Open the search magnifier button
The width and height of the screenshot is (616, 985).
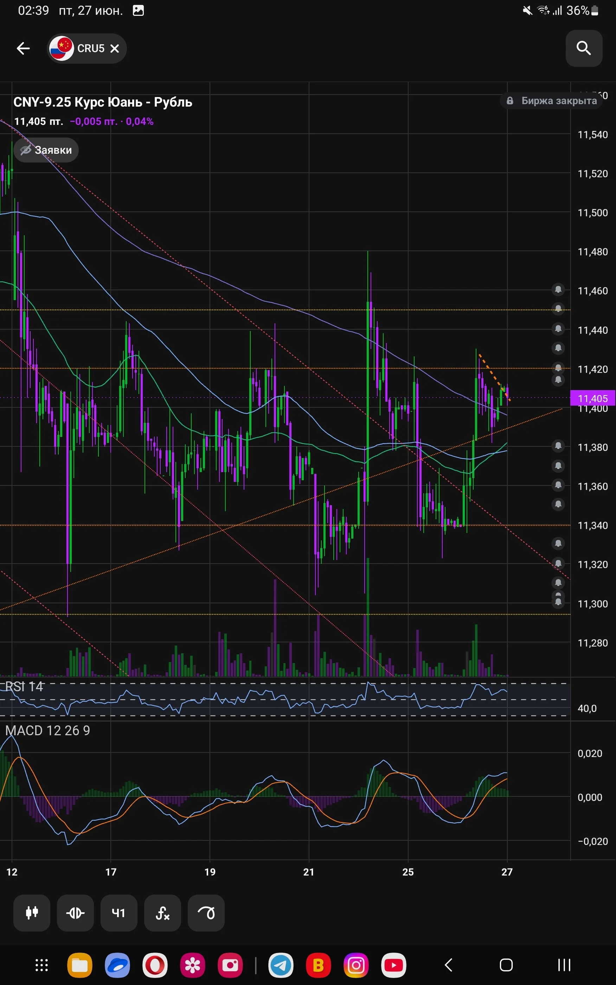coord(584,48)
